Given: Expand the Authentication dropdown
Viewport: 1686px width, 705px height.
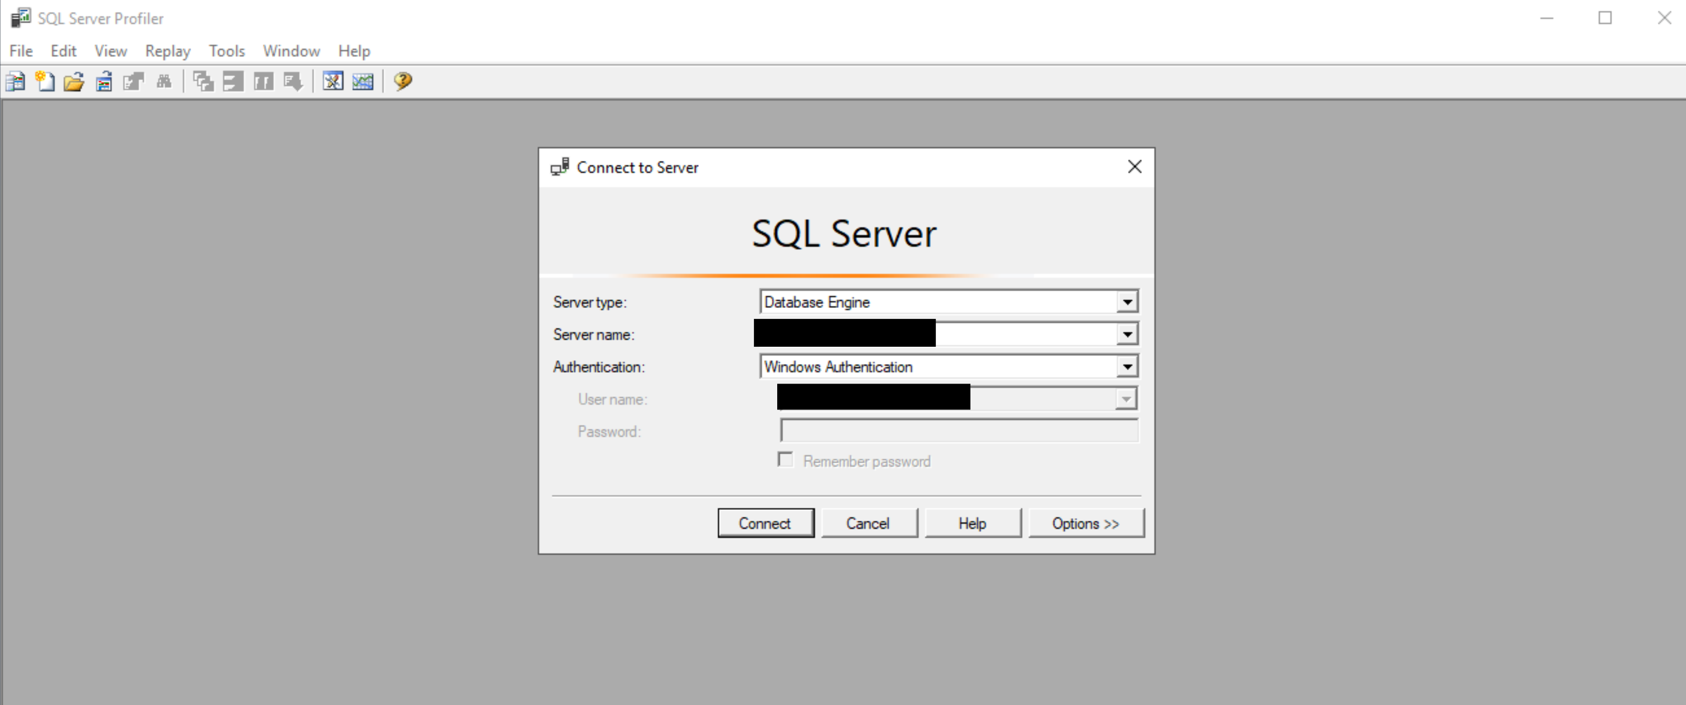Looking at the screenshot, I should click(1126, 367).
